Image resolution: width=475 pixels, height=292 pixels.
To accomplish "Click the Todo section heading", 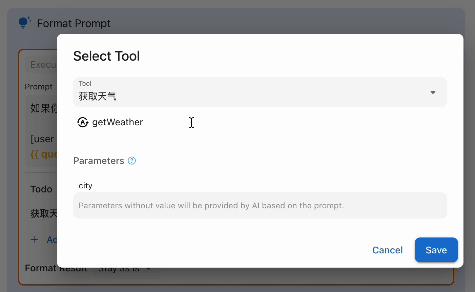I will (41, 189).
